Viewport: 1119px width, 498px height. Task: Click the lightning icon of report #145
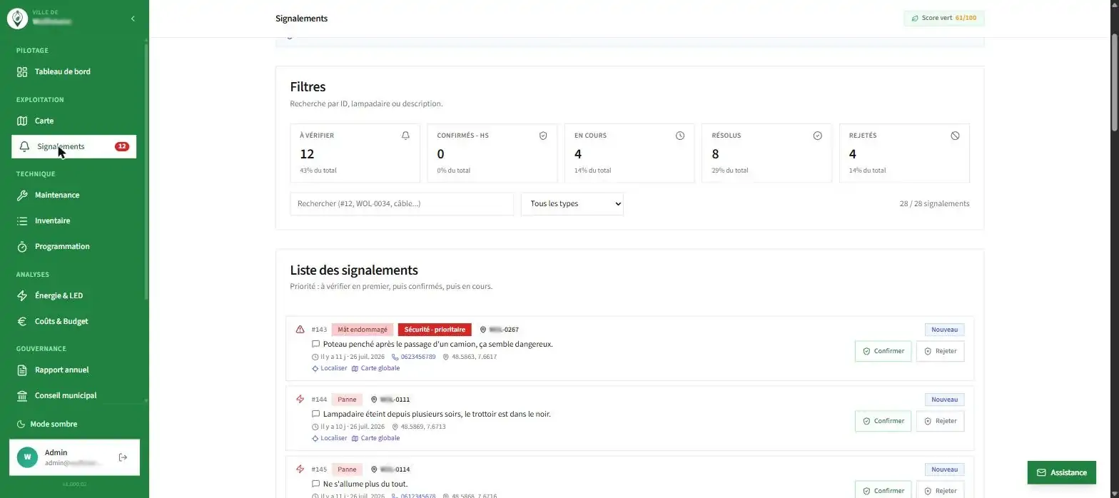click(x=300, y=469)
